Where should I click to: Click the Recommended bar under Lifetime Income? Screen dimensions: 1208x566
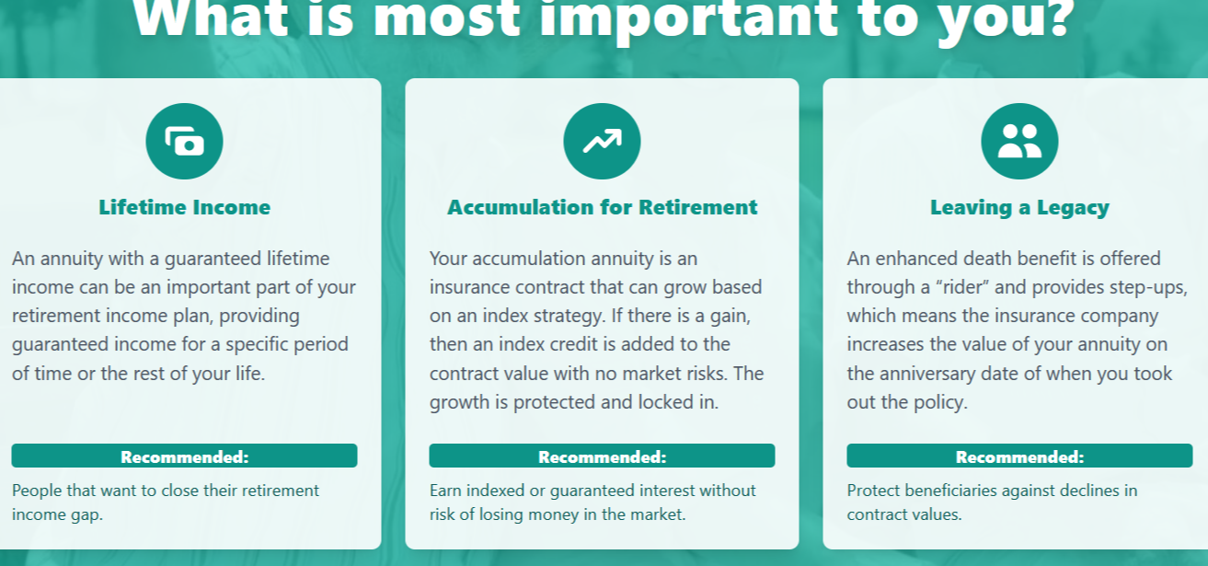[184, 456]
